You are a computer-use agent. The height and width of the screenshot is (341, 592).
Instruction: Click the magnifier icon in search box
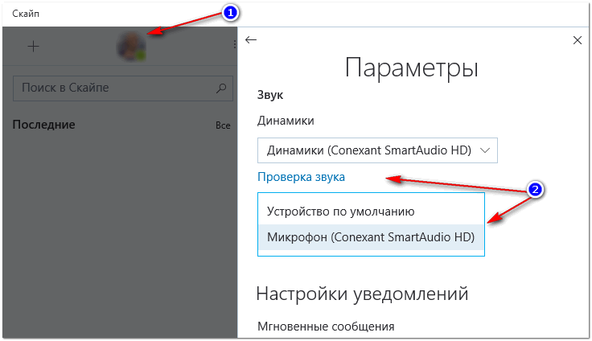pos(221,88)
